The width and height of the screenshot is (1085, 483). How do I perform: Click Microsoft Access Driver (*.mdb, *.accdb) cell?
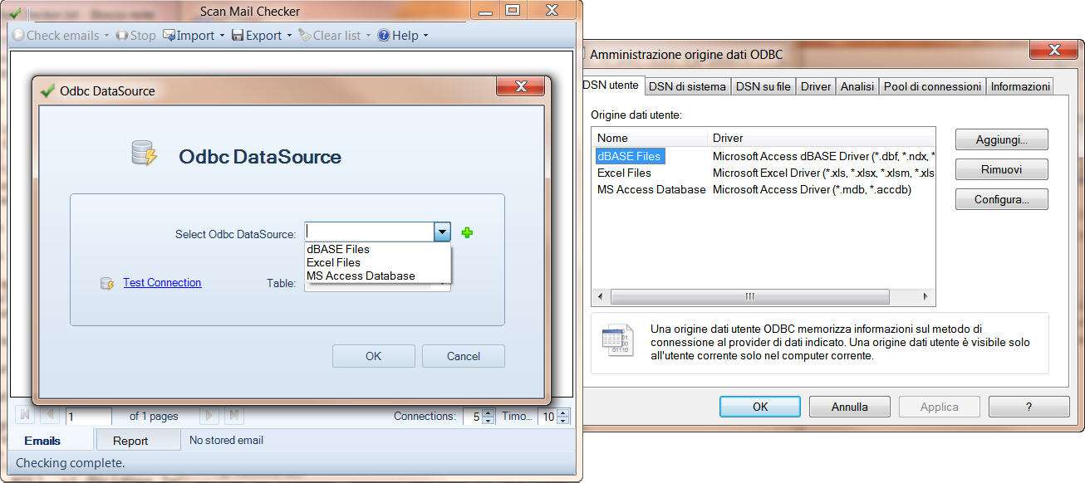pos(812,189)
